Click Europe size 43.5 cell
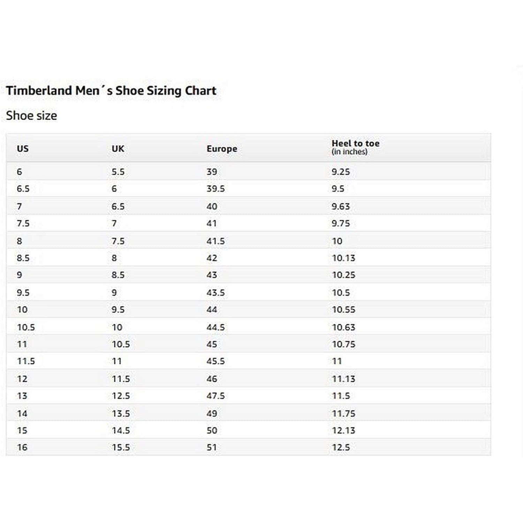 215,293
